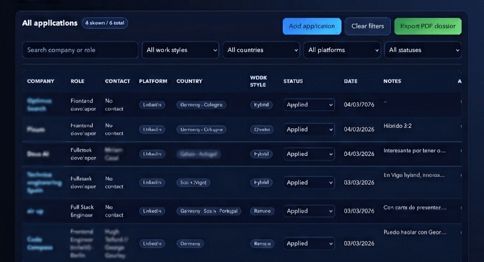
Task: Focus the Search company or role field
Action: point(80,50)
